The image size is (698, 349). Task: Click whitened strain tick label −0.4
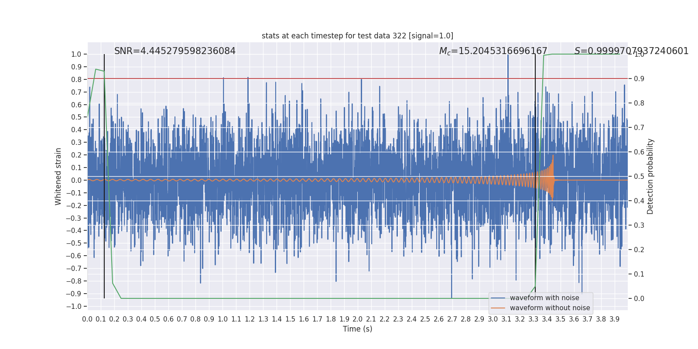(74, 231)
